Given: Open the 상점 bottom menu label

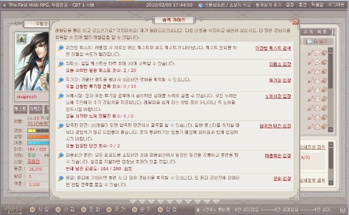Looking at the screenshot, I should tap(171, 210).
